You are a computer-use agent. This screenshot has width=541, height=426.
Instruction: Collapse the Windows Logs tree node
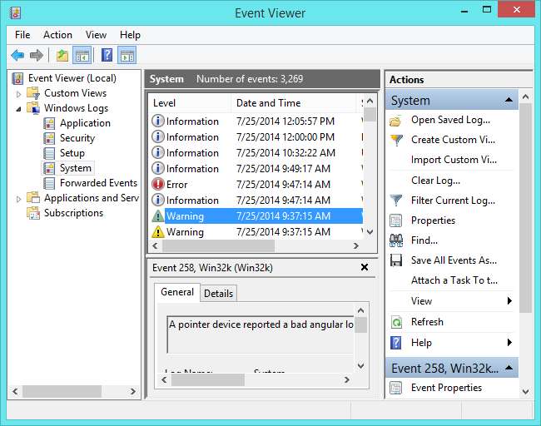(19, 108)
